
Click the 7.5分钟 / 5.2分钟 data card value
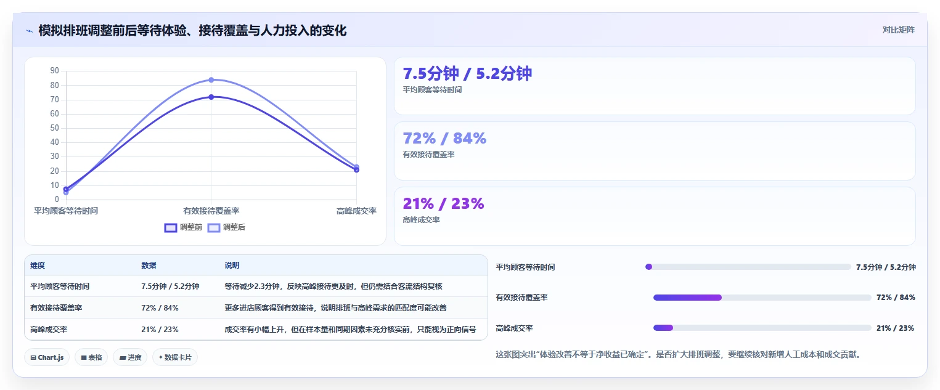[467, 73]
